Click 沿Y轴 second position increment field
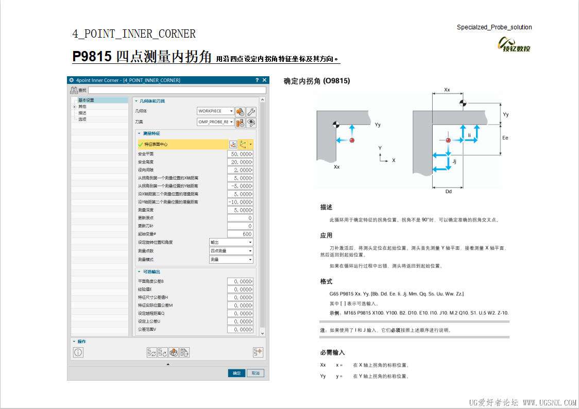This screenshot has width=579, height=409. point(241,202)
